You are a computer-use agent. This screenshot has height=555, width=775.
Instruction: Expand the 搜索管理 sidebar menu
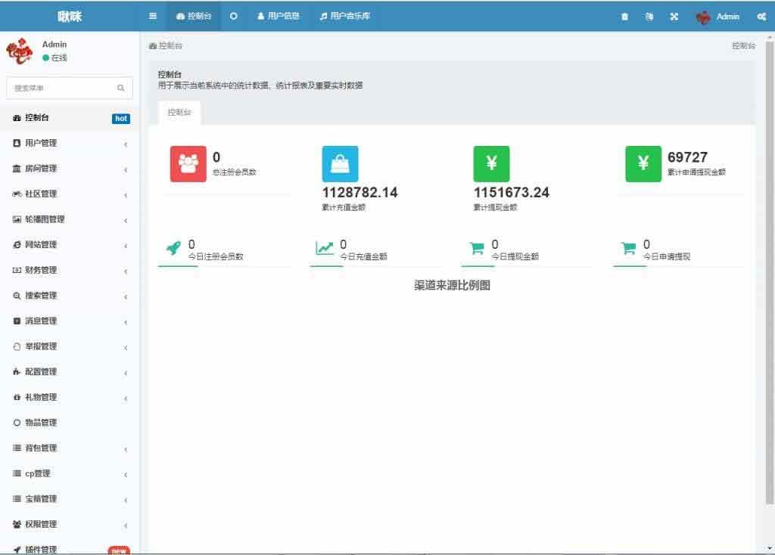(69, 296)
